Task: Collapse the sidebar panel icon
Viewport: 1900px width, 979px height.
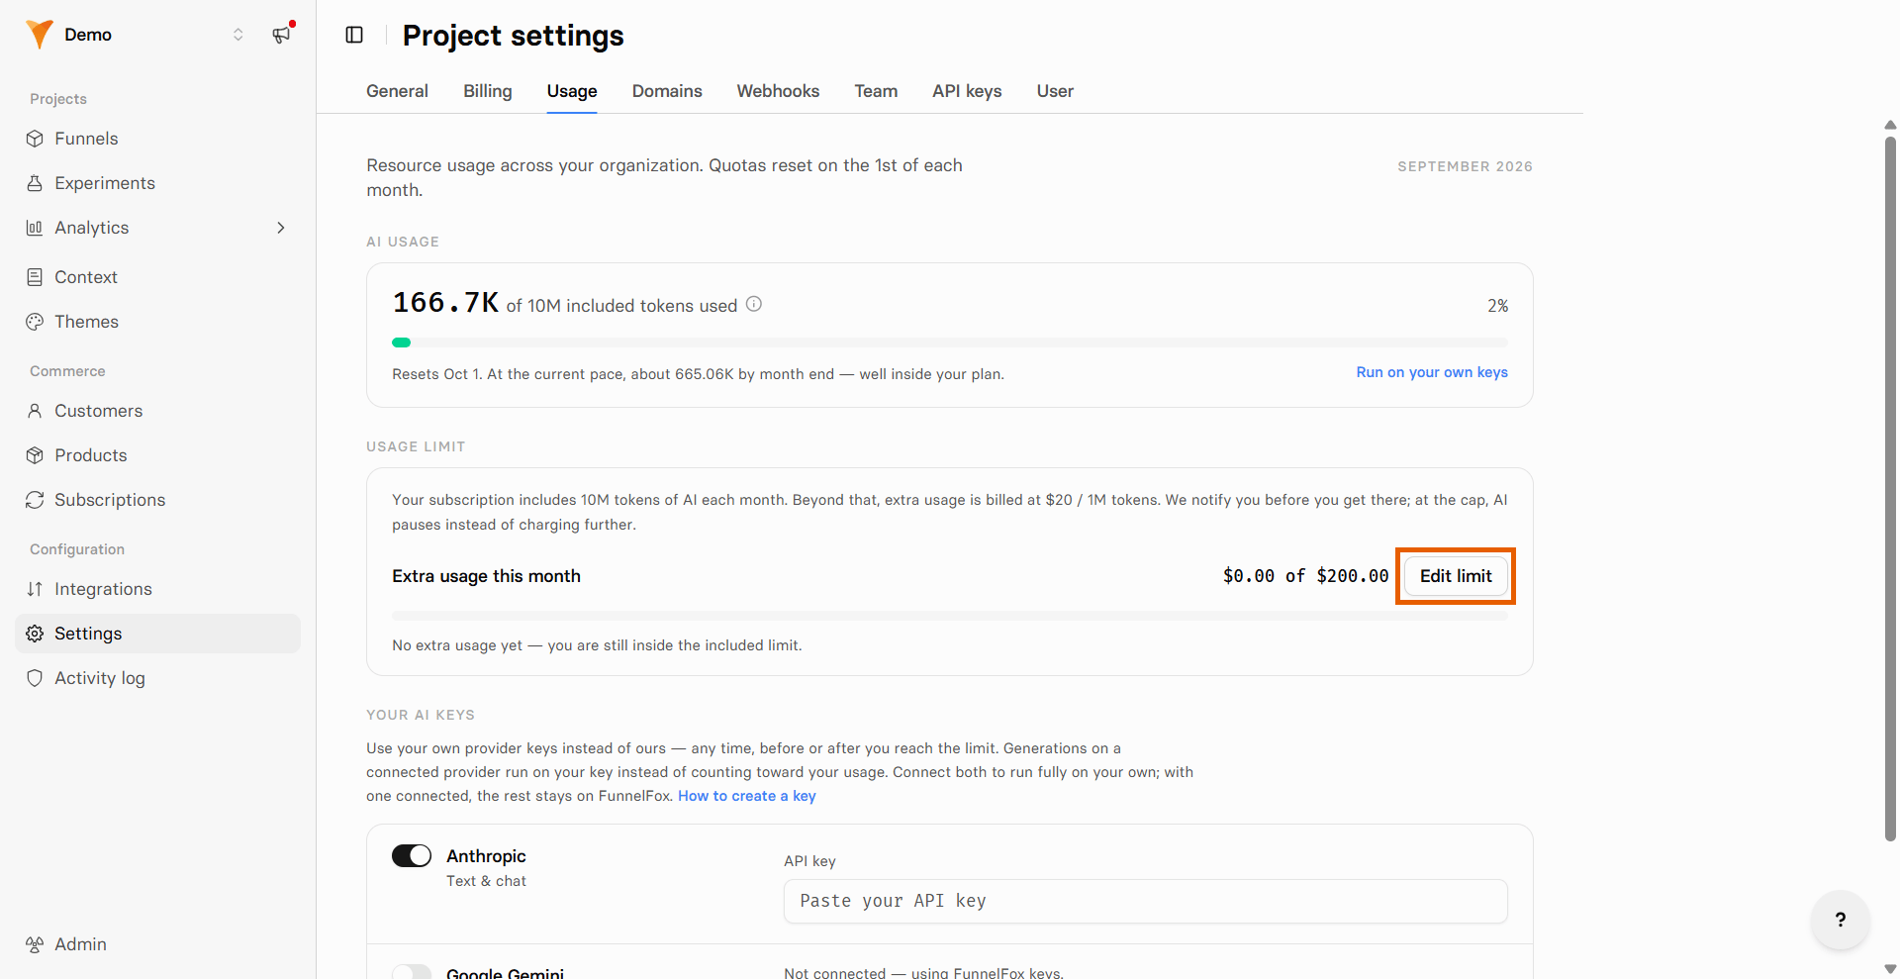Action: point(354,35)
